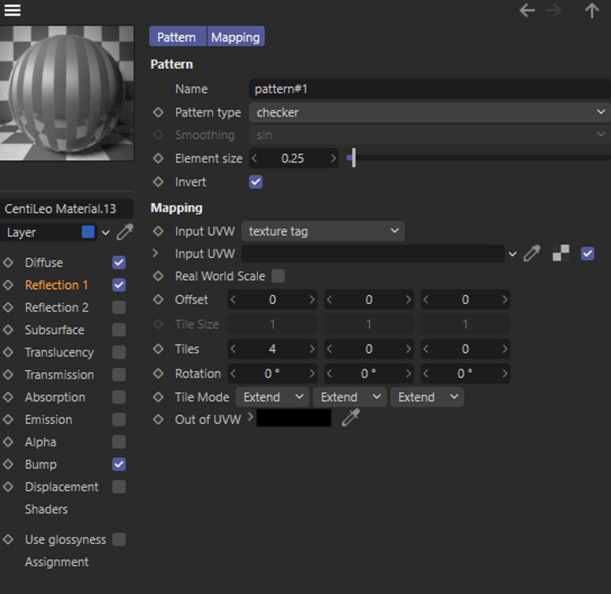The image size is (611, 594).
Task: Click the CentiLeo Material.13 name field
Action: coord(67,208)
